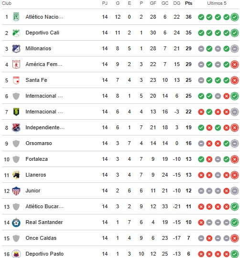Sort table by Pts column header
Image resolution: width=240 pixels, height=258 pixels.
[x=188, y=3]
